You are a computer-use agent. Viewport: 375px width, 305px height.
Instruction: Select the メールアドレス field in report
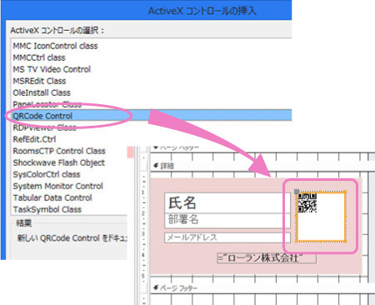227,237
